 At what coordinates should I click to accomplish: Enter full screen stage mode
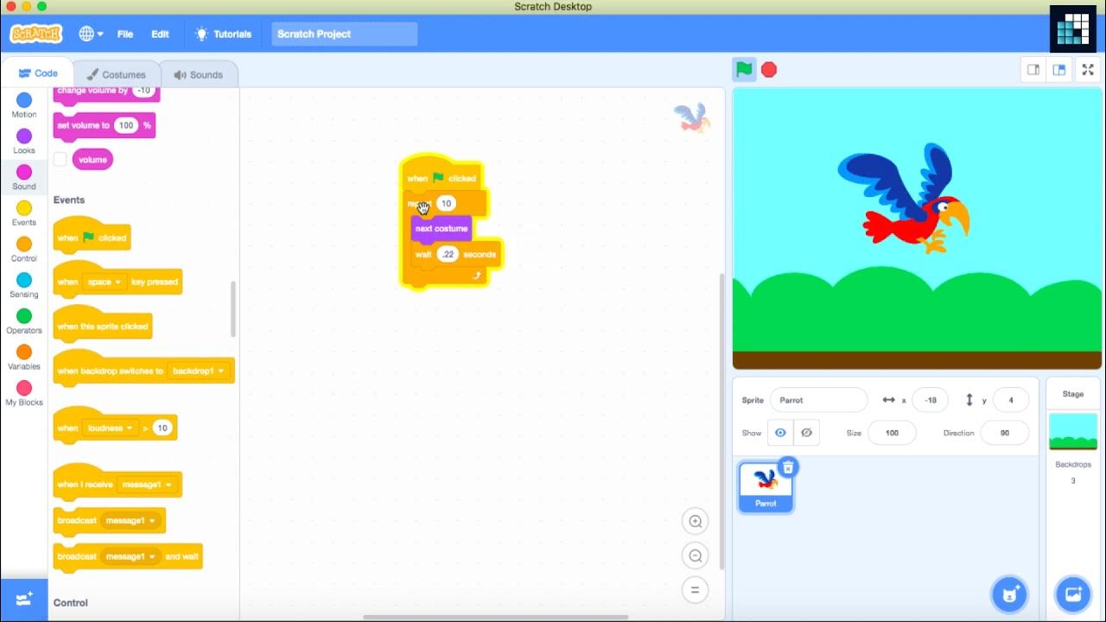pyautogui.click(x=1088, y=70)
